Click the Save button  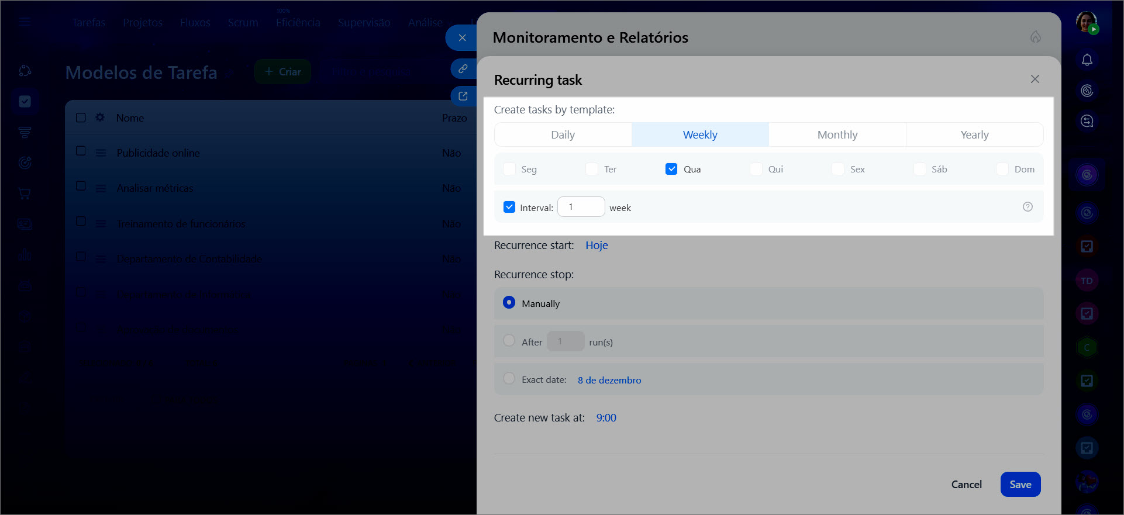click(x=1020, y=485)
